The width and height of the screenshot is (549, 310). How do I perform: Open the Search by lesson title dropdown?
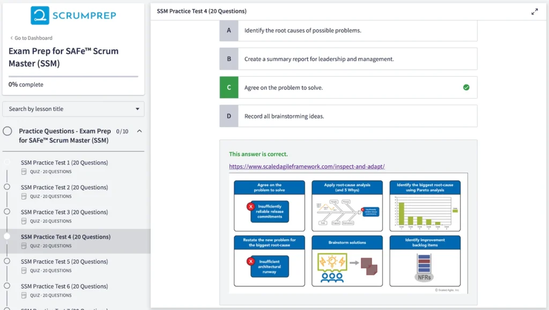[x=73, y=109]
